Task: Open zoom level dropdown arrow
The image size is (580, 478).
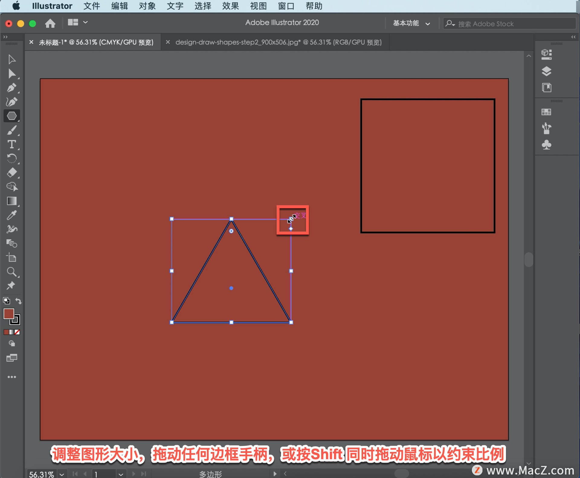Action: pos(62,474)
